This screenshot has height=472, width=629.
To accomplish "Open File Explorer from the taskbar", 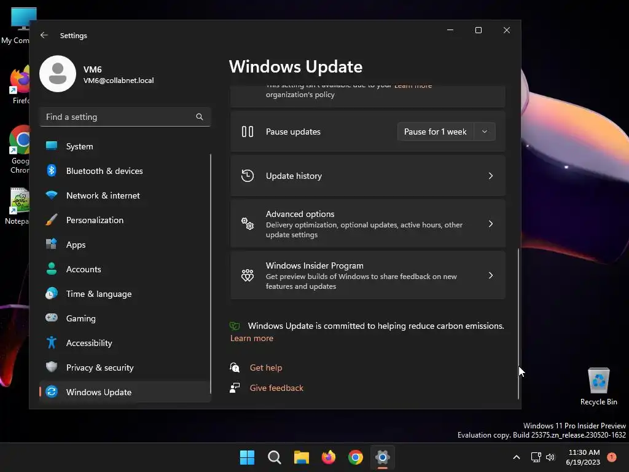I will click(301, 457).
